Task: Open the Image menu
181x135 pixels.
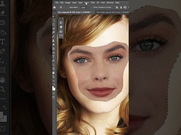Action: pyautogui.click(x=68, y=3)
